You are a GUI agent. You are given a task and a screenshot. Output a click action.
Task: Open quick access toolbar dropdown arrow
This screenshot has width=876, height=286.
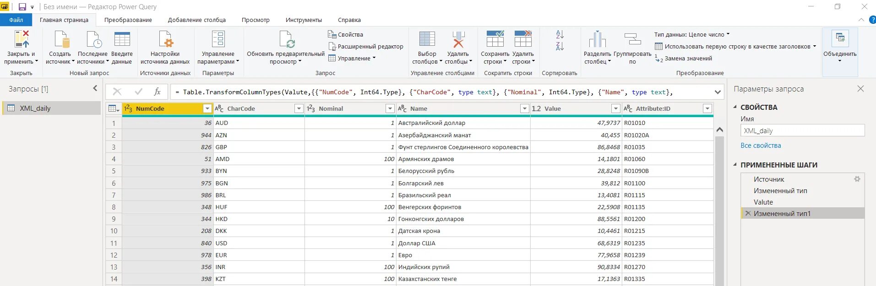tap(32, 7)
